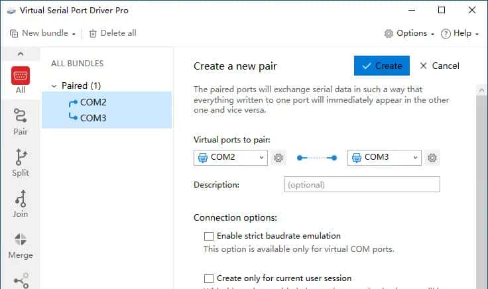The width and height of the screenshot is (488, 289).
Task: Click the Description input field
Action: 362,185
